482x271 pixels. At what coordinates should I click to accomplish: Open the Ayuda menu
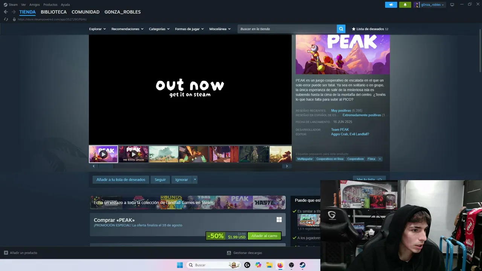point(65,5)
